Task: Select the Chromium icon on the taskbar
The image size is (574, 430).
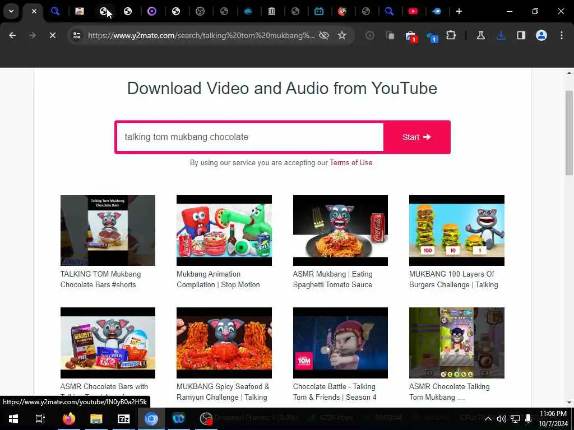Action: pos(151,419)
